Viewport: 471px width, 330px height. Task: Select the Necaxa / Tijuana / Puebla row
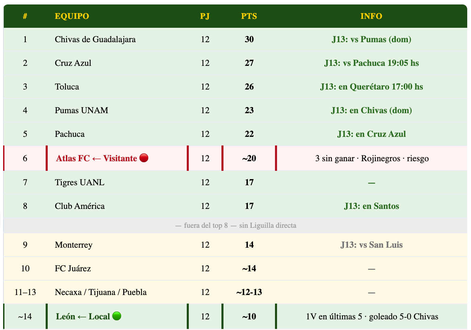coord(101,292)
